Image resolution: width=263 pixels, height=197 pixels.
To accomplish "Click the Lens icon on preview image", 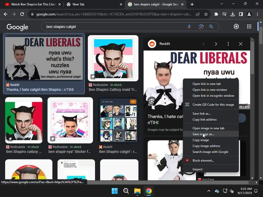I will tap(152, 101).
